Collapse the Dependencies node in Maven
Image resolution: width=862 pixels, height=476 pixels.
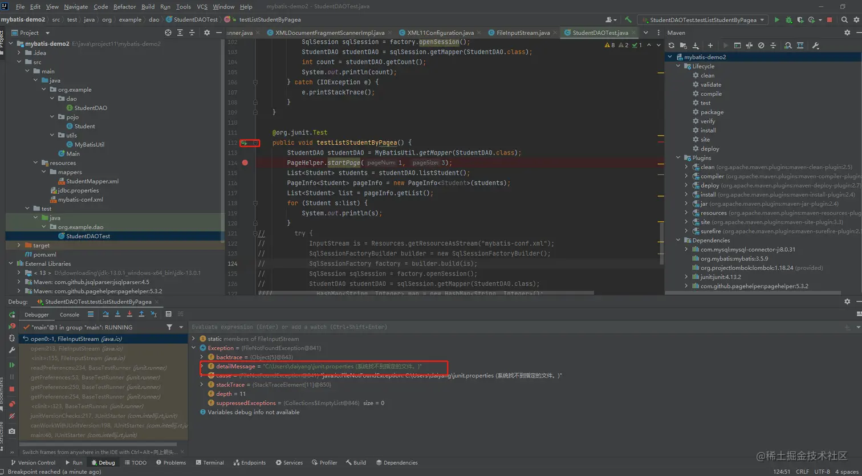tap(678, 240)
